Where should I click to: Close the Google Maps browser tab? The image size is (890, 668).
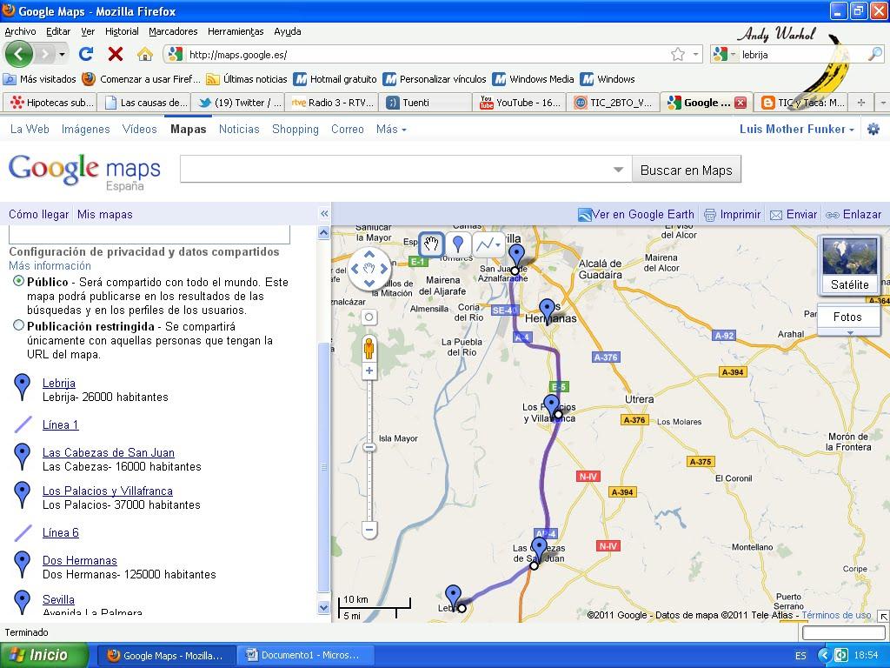pyautogui.click(x=741, y=103)
